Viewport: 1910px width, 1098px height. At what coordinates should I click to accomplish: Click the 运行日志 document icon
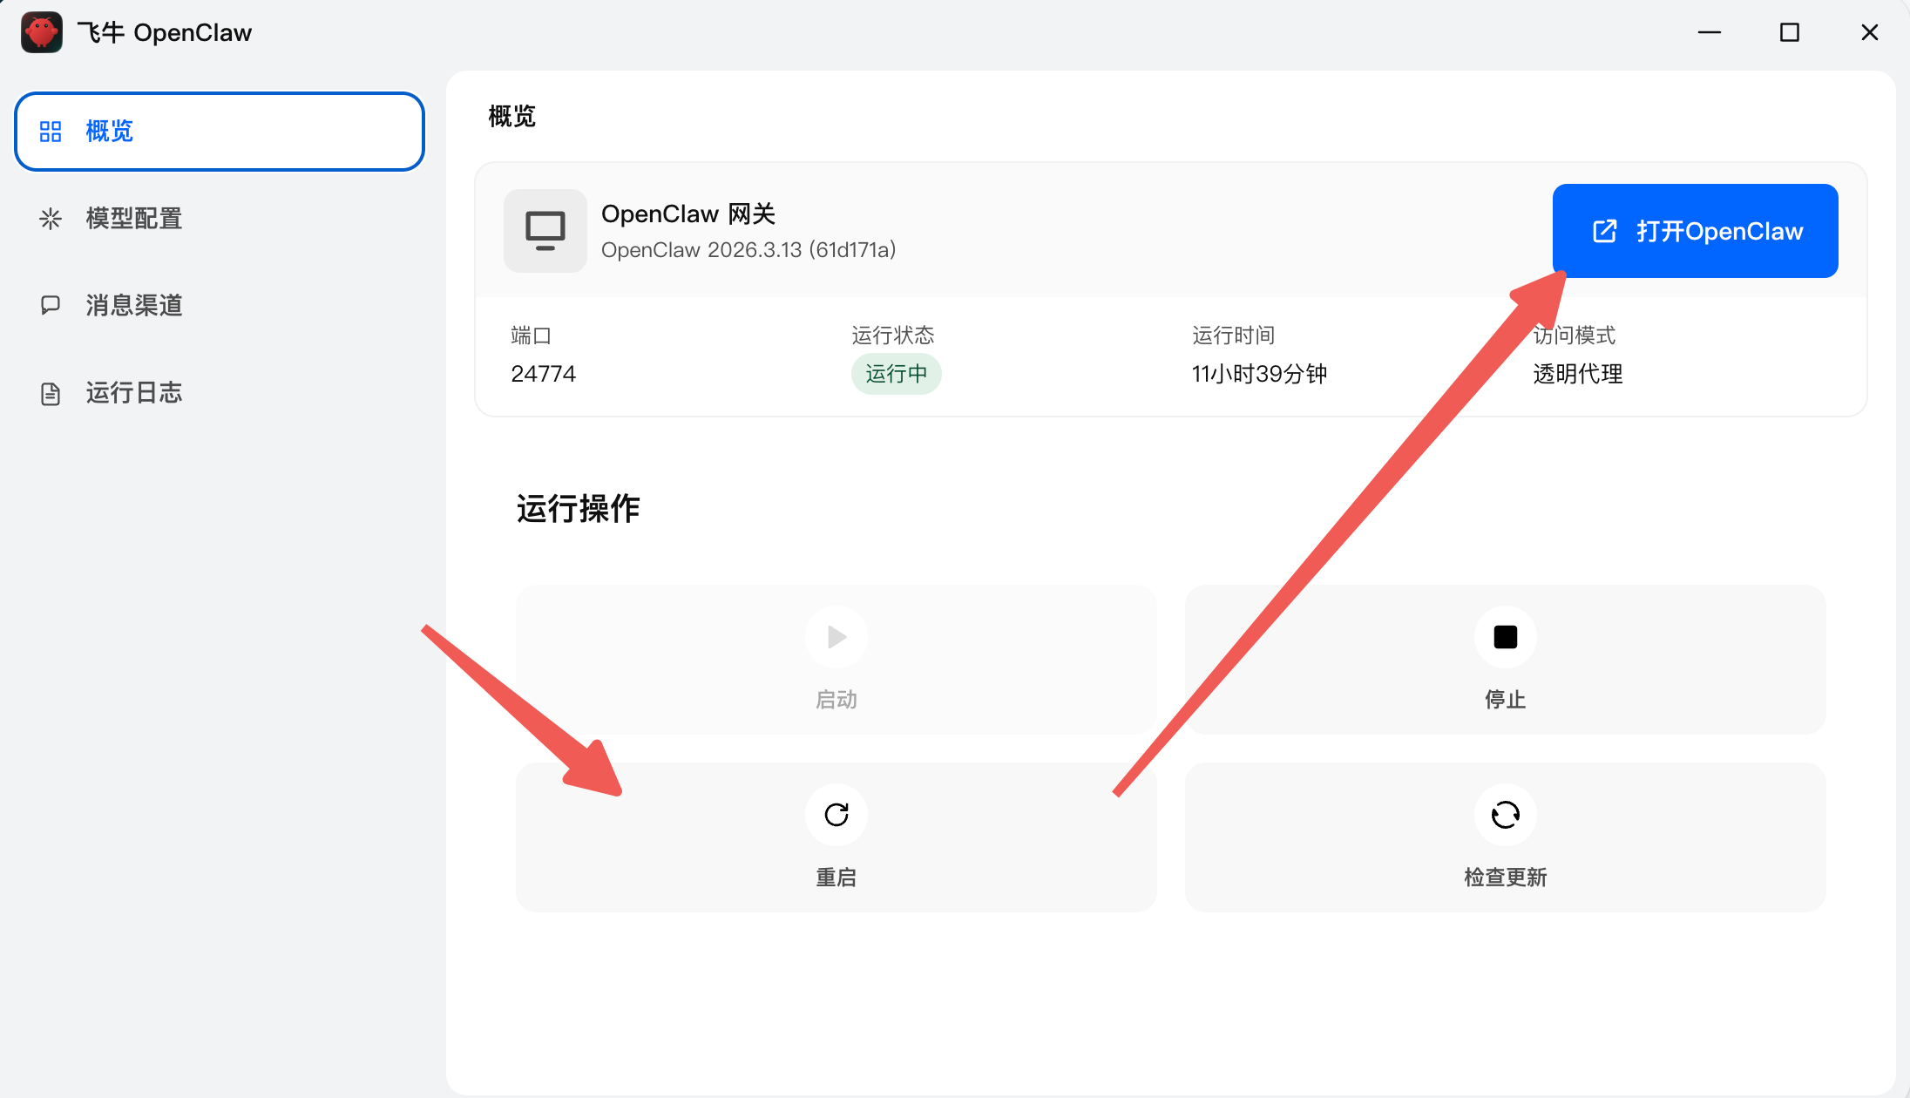51,394
